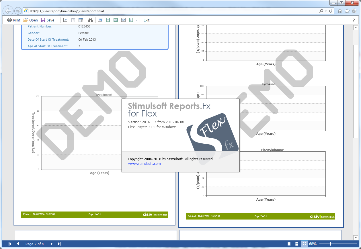
Task: Click the date 06 Feb 2013
Action: pyautogui.click(x=87, y=39)
